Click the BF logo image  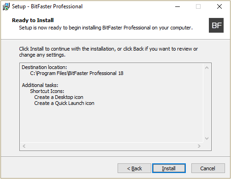[216, 25]
